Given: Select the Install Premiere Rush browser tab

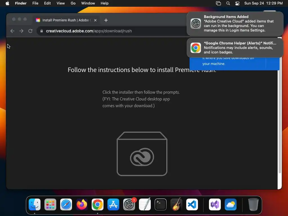Looking at the screenshot, I should pos(66,20).
